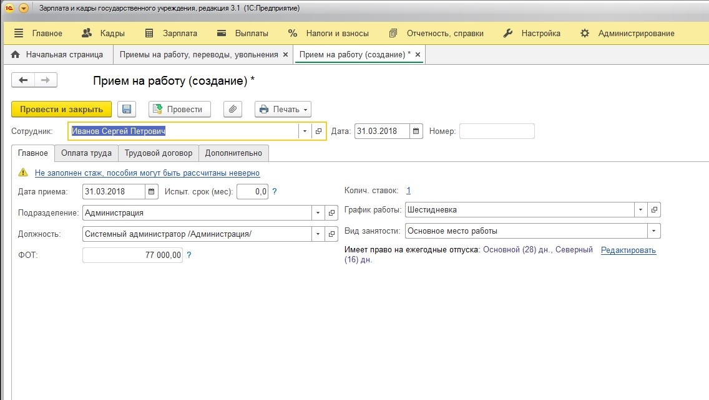Open the Кадры menu section
Image resolution: width=709 pixels, height=400 pixels.
point(103,34)
